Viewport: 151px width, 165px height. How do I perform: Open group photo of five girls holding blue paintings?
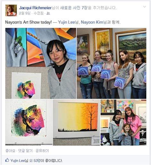pyautogui.click(x=112, y=63)
